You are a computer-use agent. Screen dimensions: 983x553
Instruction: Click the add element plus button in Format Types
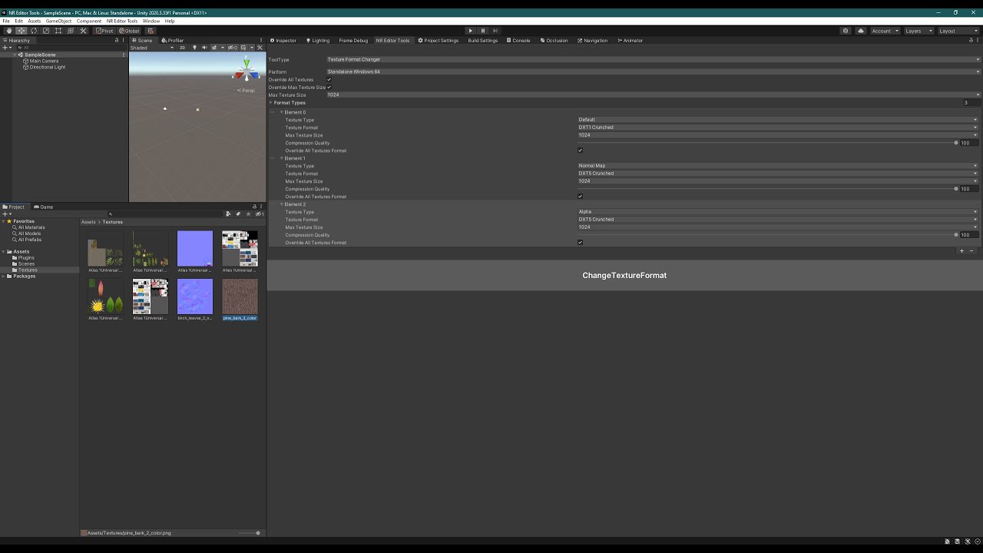point(961,251)
